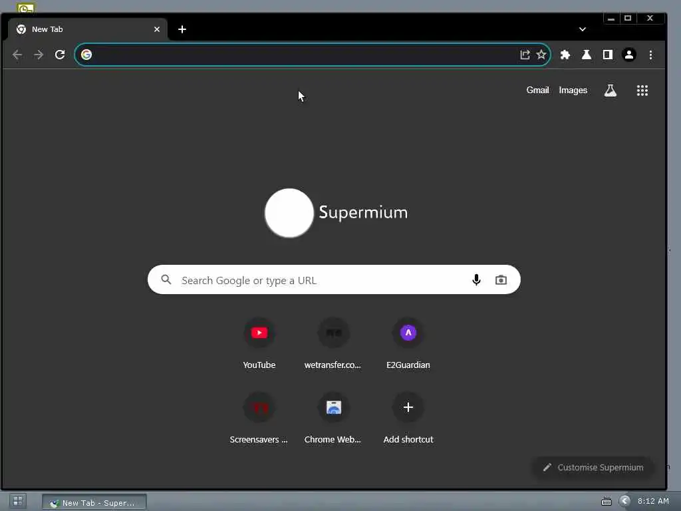Image resolution: width=681 pixels, height=511 pixels.
Task: Open the Google apps grid
Action: (642, 90)
